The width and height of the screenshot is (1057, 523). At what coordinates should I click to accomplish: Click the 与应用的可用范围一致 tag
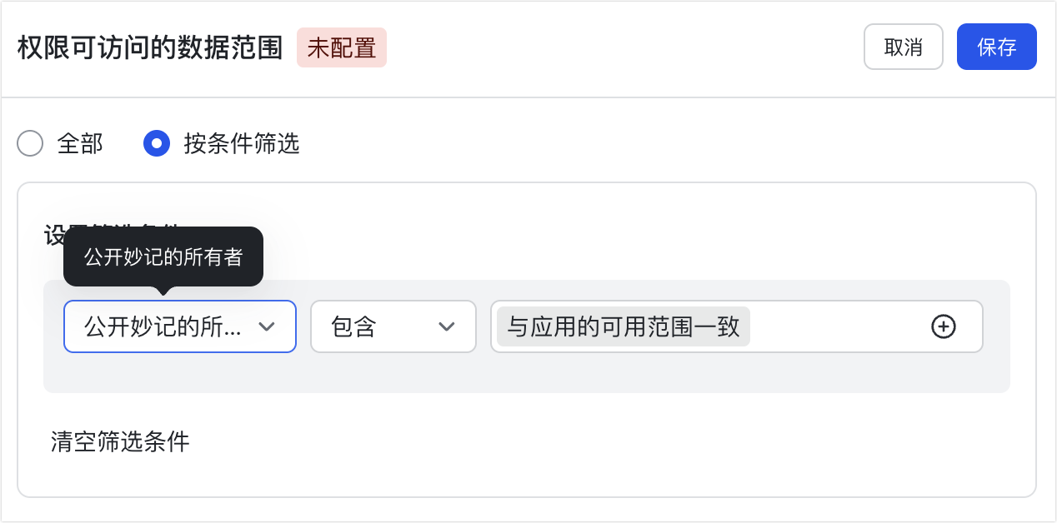tap(624, 326)
